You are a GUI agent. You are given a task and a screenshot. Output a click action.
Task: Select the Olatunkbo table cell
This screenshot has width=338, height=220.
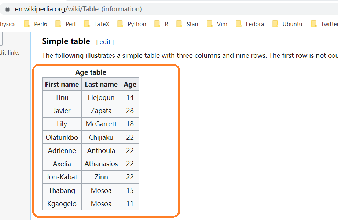pyautogui.click(x=62, y=138)
